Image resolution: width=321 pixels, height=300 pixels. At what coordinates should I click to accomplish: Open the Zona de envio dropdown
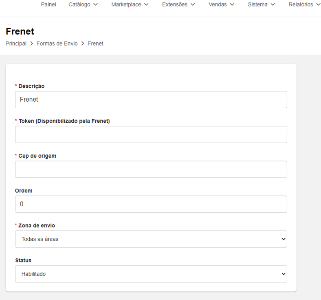click(151, 239)
